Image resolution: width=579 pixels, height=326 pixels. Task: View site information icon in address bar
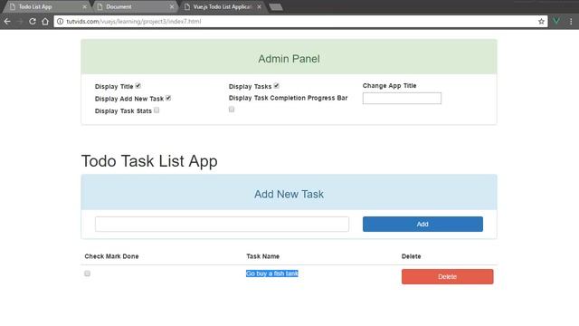(61, 22)
